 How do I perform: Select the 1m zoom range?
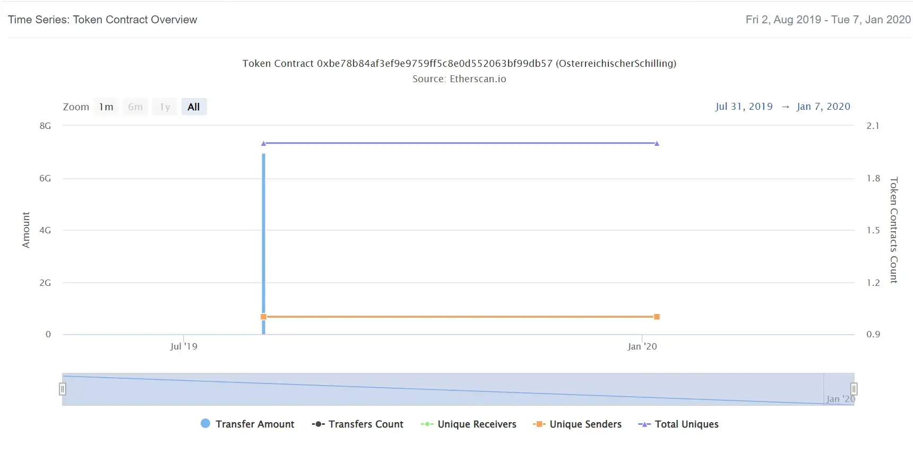(x=106, y=107)
